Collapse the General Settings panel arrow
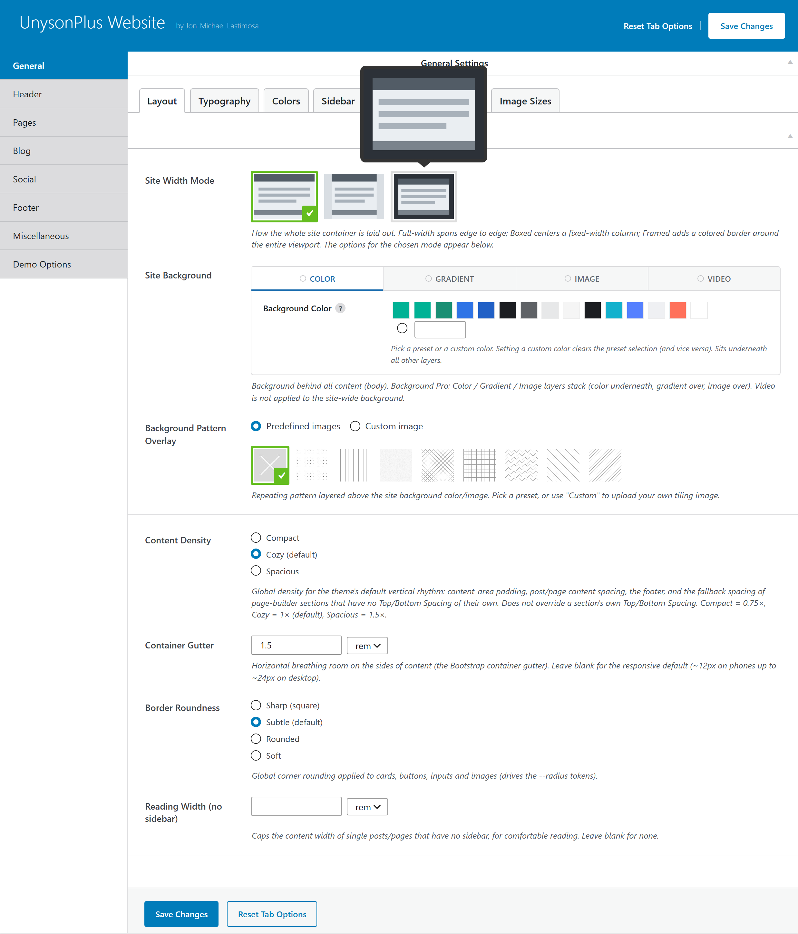The height and width of the screenshot is (934, 798). (x=790, y=62)
